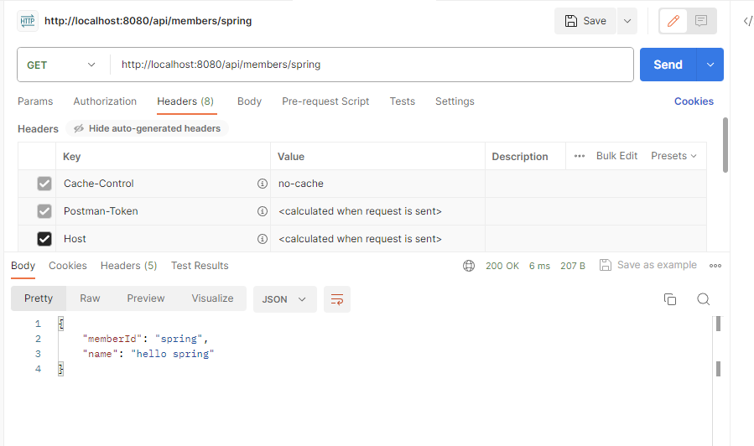Viewport: 754px width, 446px height.
Task: Open the response Cookies tab
Action: [68, 266]
